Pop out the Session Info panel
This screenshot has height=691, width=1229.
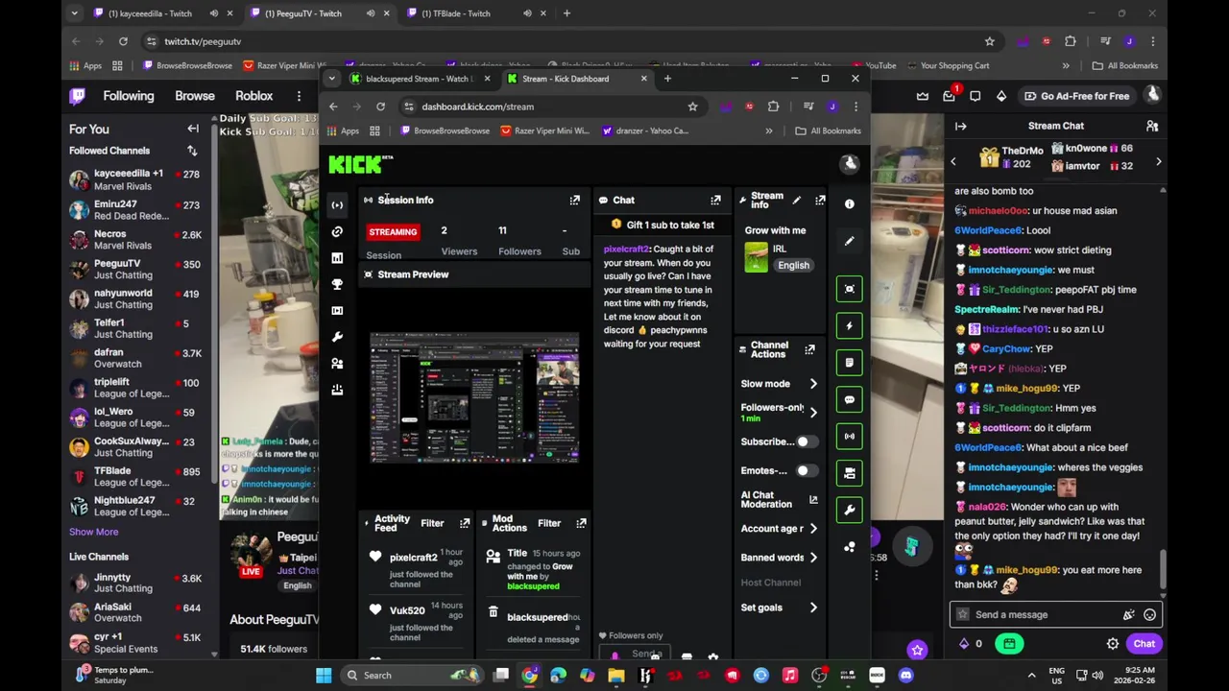pyautogui.click(x=574, y=200)
